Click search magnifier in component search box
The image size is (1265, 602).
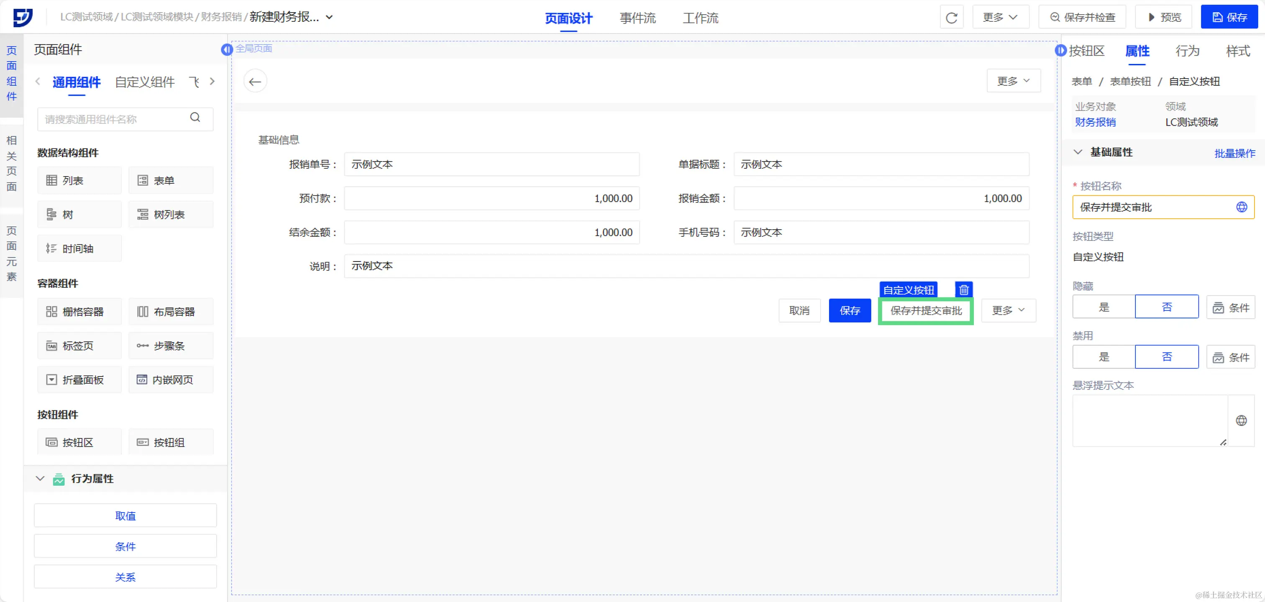click(x=195, y=118)
